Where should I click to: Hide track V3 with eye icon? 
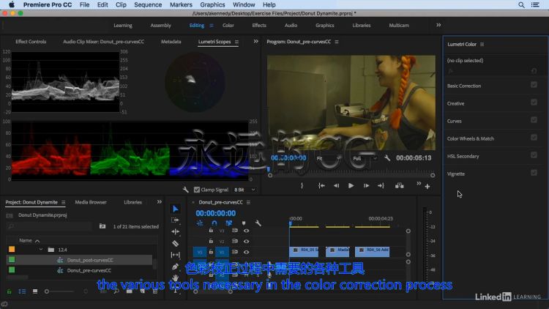pos(246,231)
